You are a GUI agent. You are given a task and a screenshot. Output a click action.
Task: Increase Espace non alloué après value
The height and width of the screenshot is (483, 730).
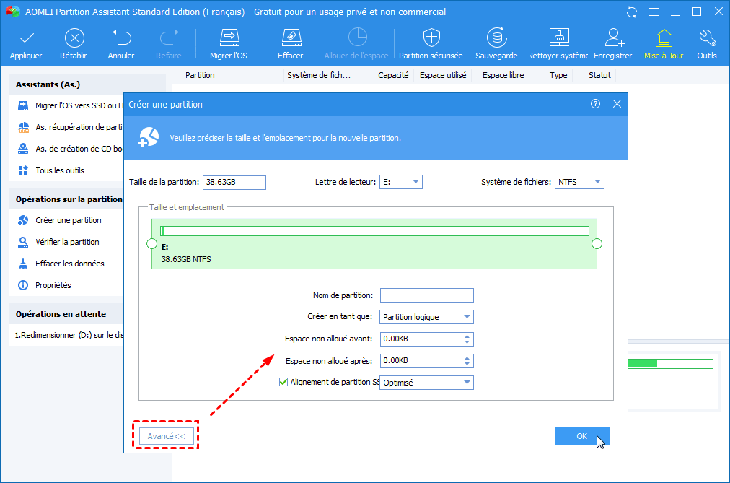click(467, 357)
